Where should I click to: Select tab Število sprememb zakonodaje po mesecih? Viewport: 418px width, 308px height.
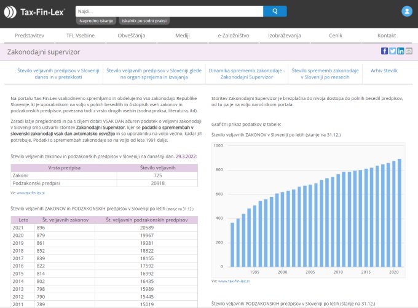tap(325, 74)
